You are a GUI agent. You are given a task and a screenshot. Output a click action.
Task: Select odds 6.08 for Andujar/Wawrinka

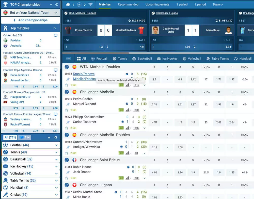click(180, 147)
